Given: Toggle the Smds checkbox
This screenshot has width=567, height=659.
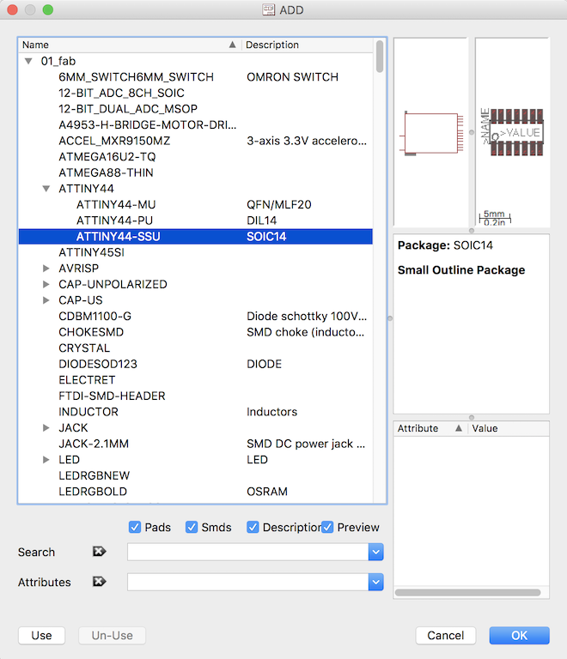Looking at the screenshot, I should [192, 527].
